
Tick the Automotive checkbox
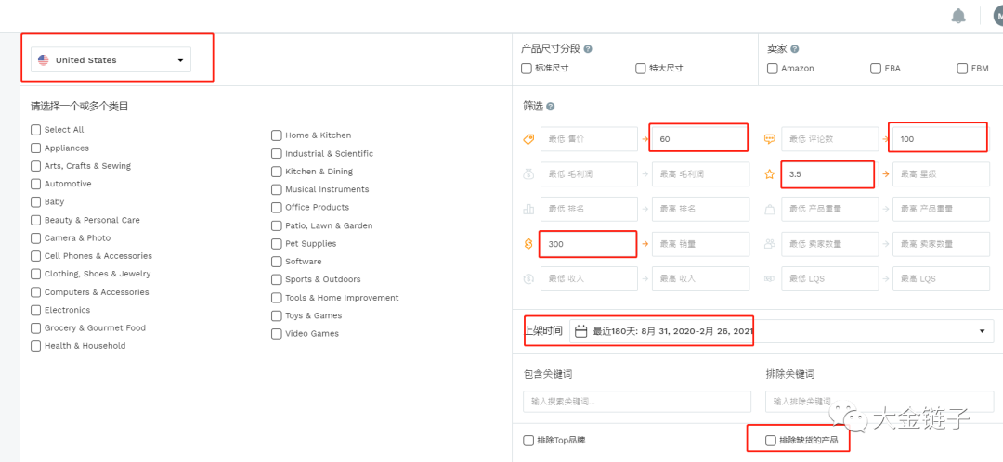36,184
